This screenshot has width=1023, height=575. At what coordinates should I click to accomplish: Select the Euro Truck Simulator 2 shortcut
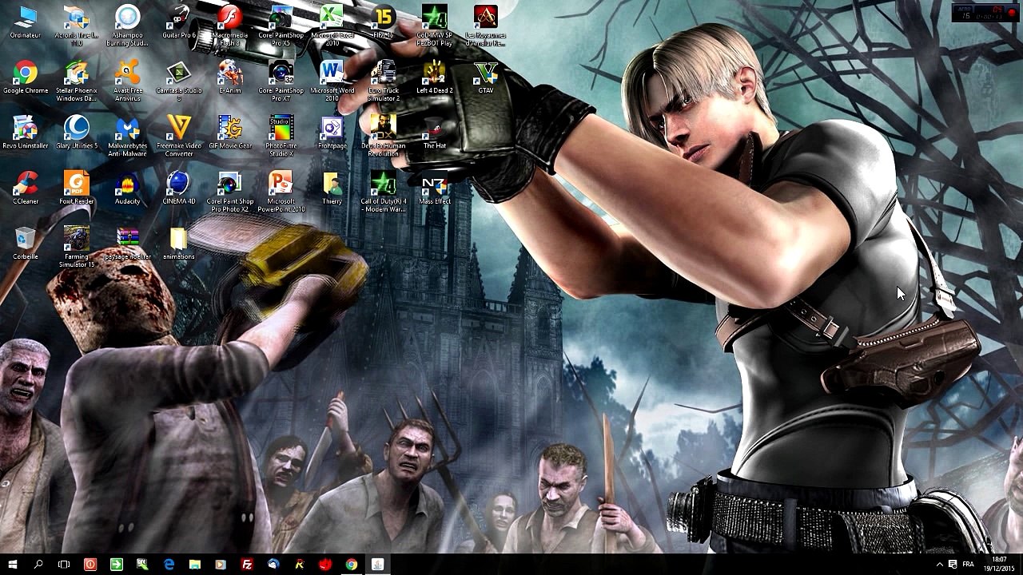point(384,81)
